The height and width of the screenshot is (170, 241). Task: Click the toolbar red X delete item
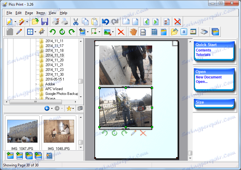coord(121,32)
